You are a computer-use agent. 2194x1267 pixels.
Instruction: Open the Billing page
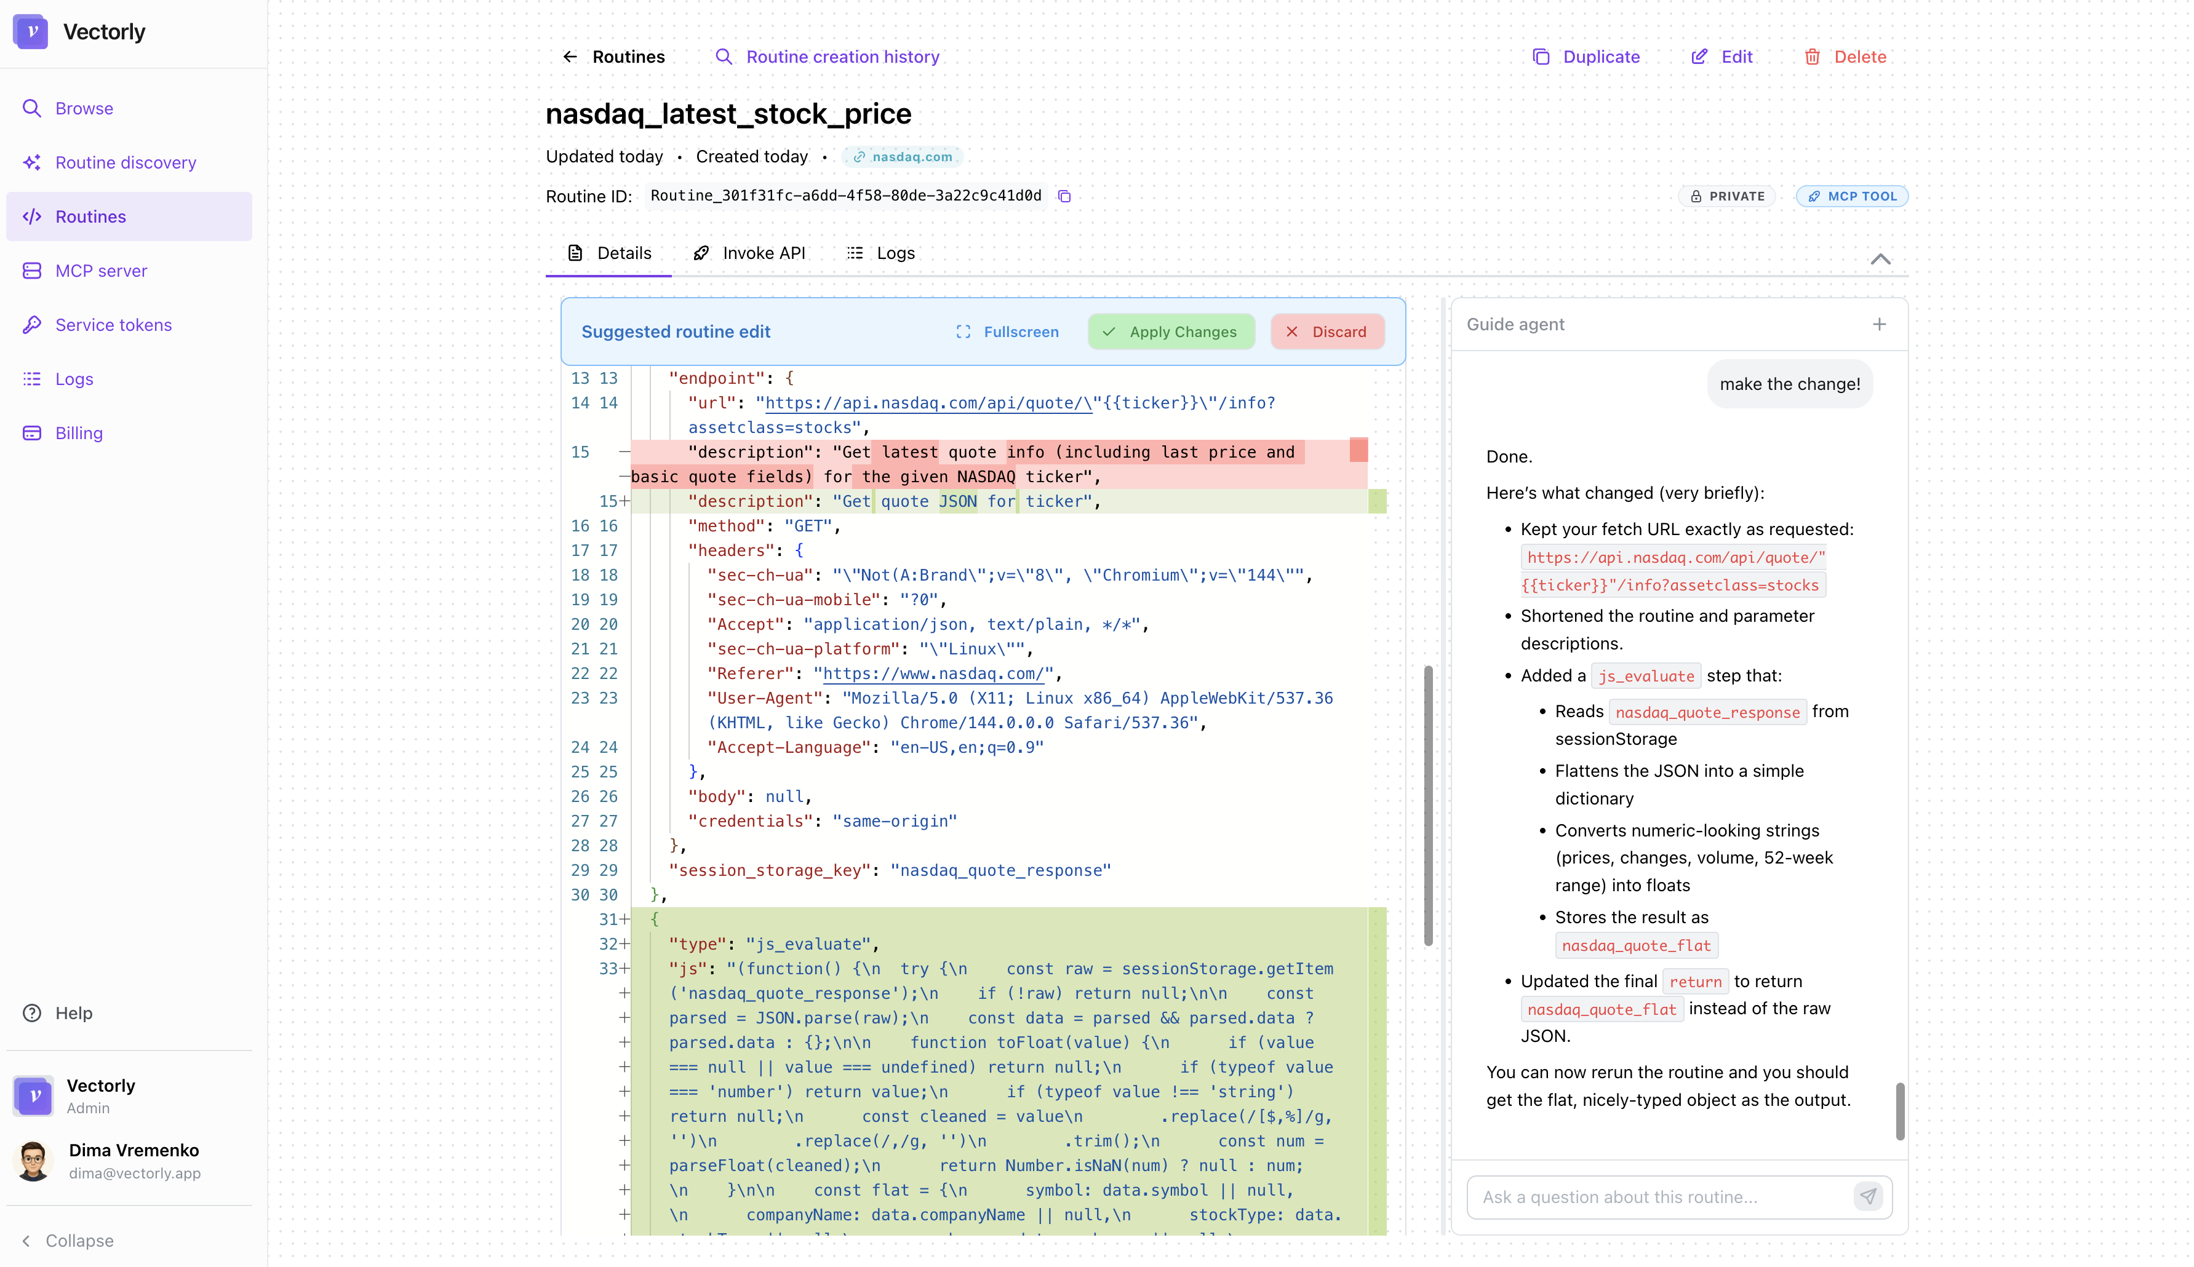pos(79,432)
